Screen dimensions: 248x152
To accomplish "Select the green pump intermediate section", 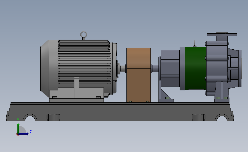I will [195, 68].
